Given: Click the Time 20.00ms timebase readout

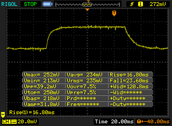Looking at the screenshot, I should click(114, 122).
